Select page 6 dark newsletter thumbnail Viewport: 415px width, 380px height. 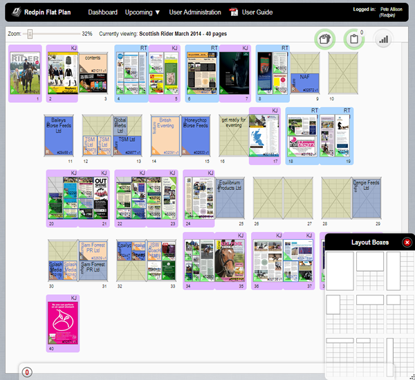[x=202, y=73]
